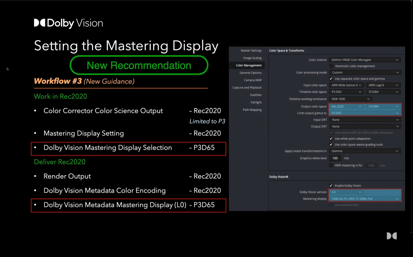Expand Apply resize transformations in dropdown

click(365, 151)
